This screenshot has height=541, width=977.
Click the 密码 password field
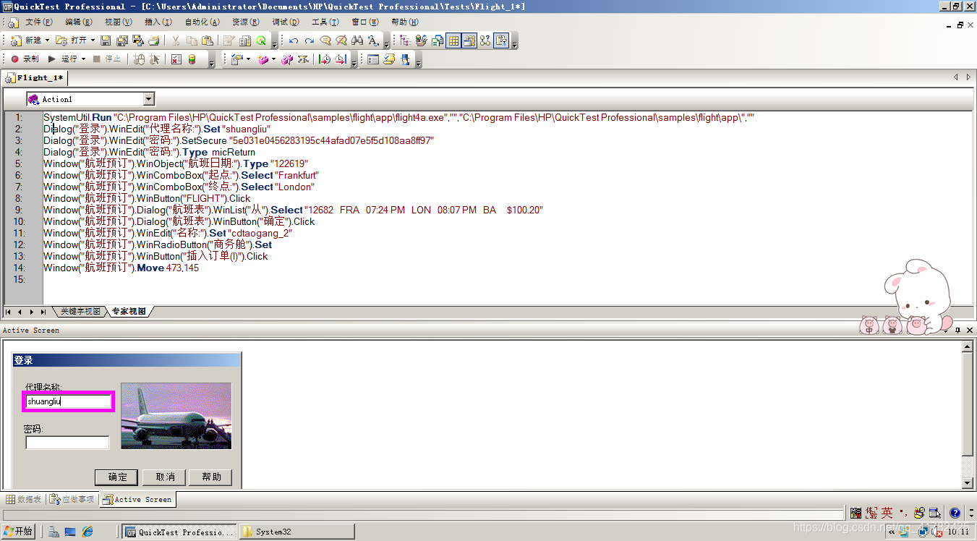click(67, 443)
